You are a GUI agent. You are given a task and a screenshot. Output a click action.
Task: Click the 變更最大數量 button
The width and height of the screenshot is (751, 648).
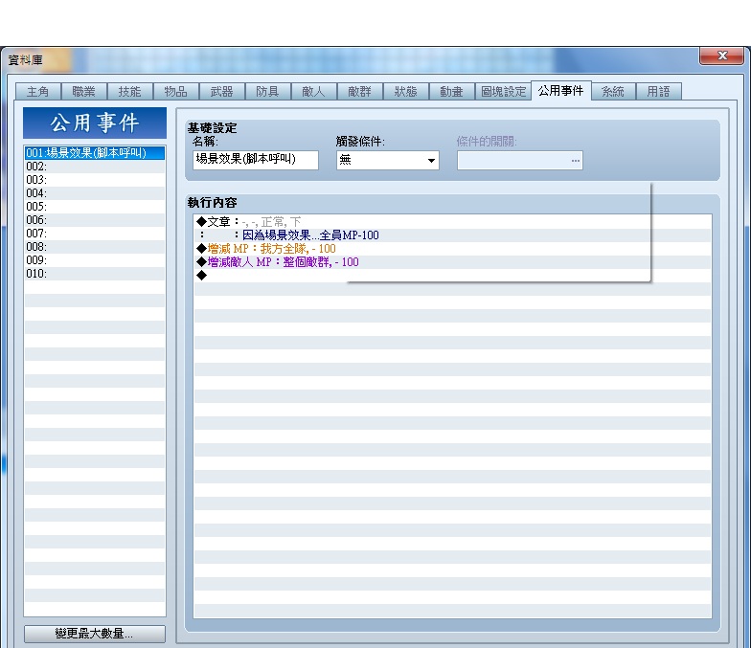click(95, 634)
